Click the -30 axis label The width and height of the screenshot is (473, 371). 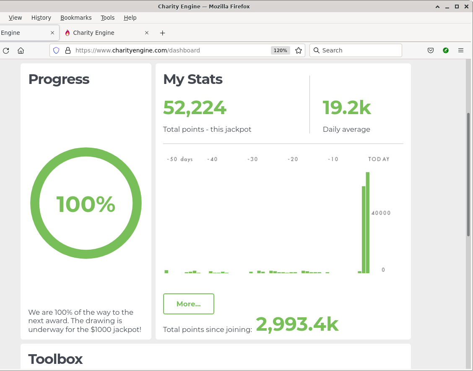click(252, 159)
